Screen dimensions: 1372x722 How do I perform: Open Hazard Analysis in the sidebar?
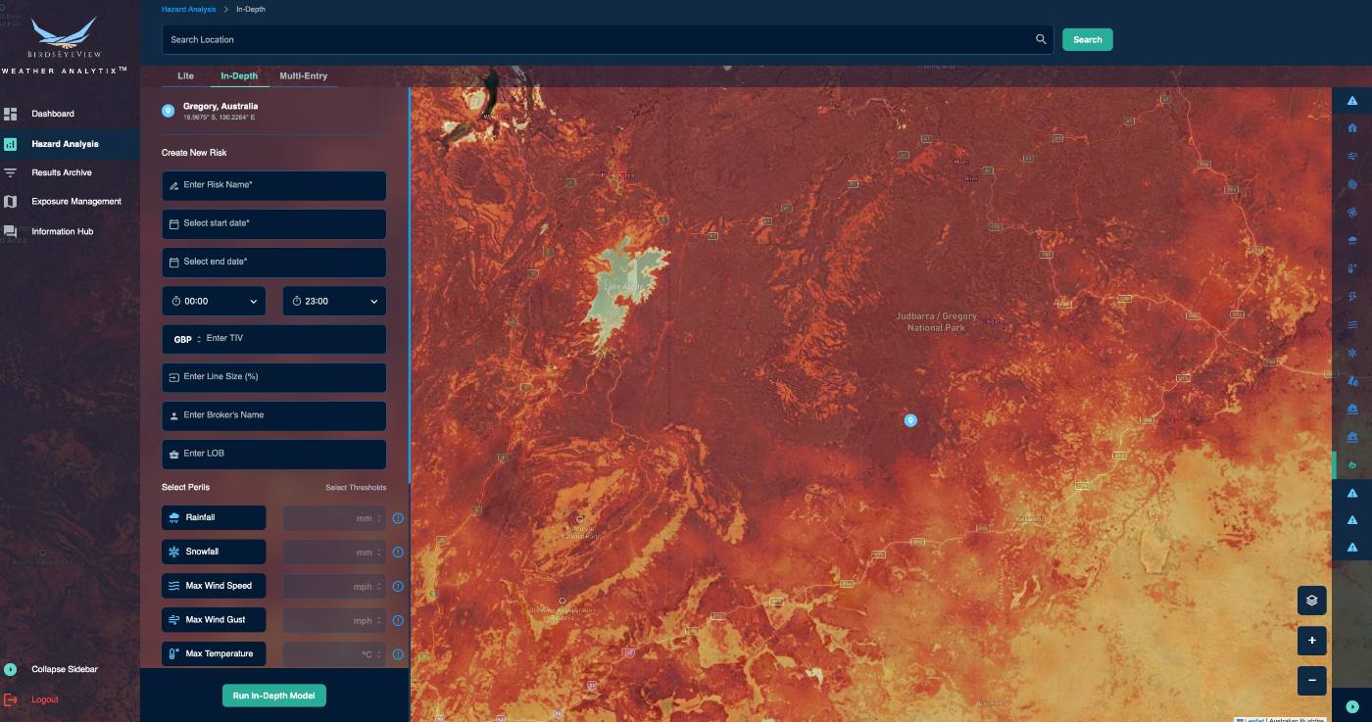coord(70,144)
